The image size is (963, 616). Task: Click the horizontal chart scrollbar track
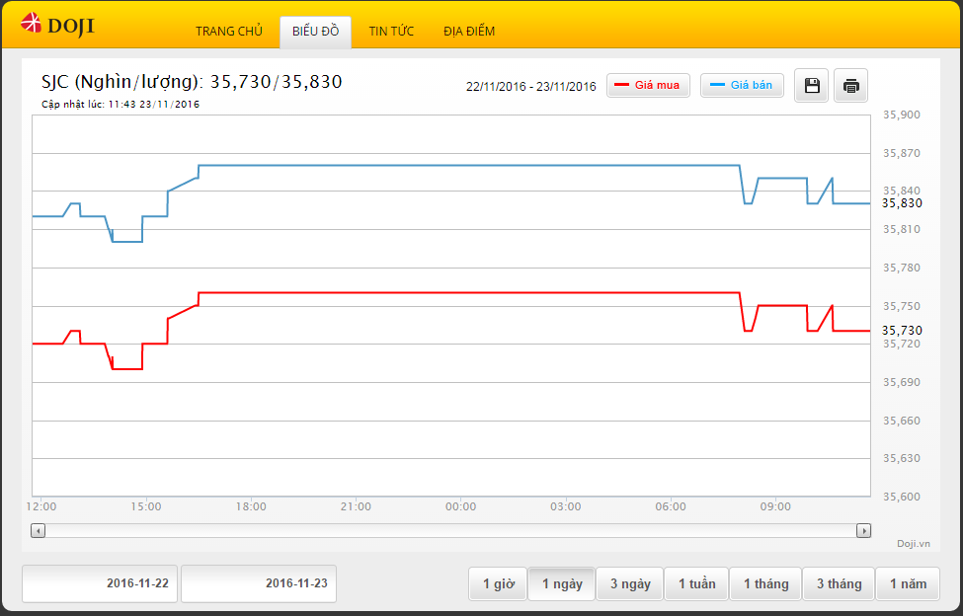[450, 531]
